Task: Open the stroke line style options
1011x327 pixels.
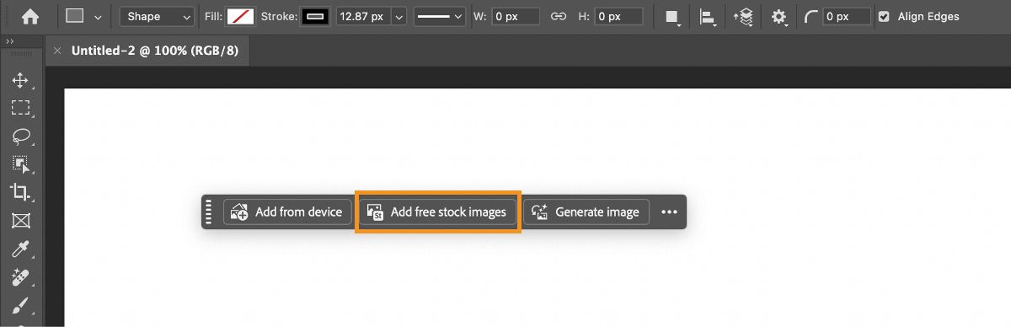Action: [x=441, y=16]
